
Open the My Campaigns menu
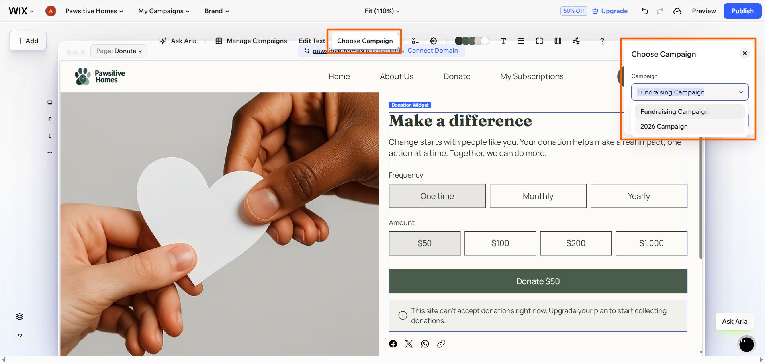tap(164, 11)
